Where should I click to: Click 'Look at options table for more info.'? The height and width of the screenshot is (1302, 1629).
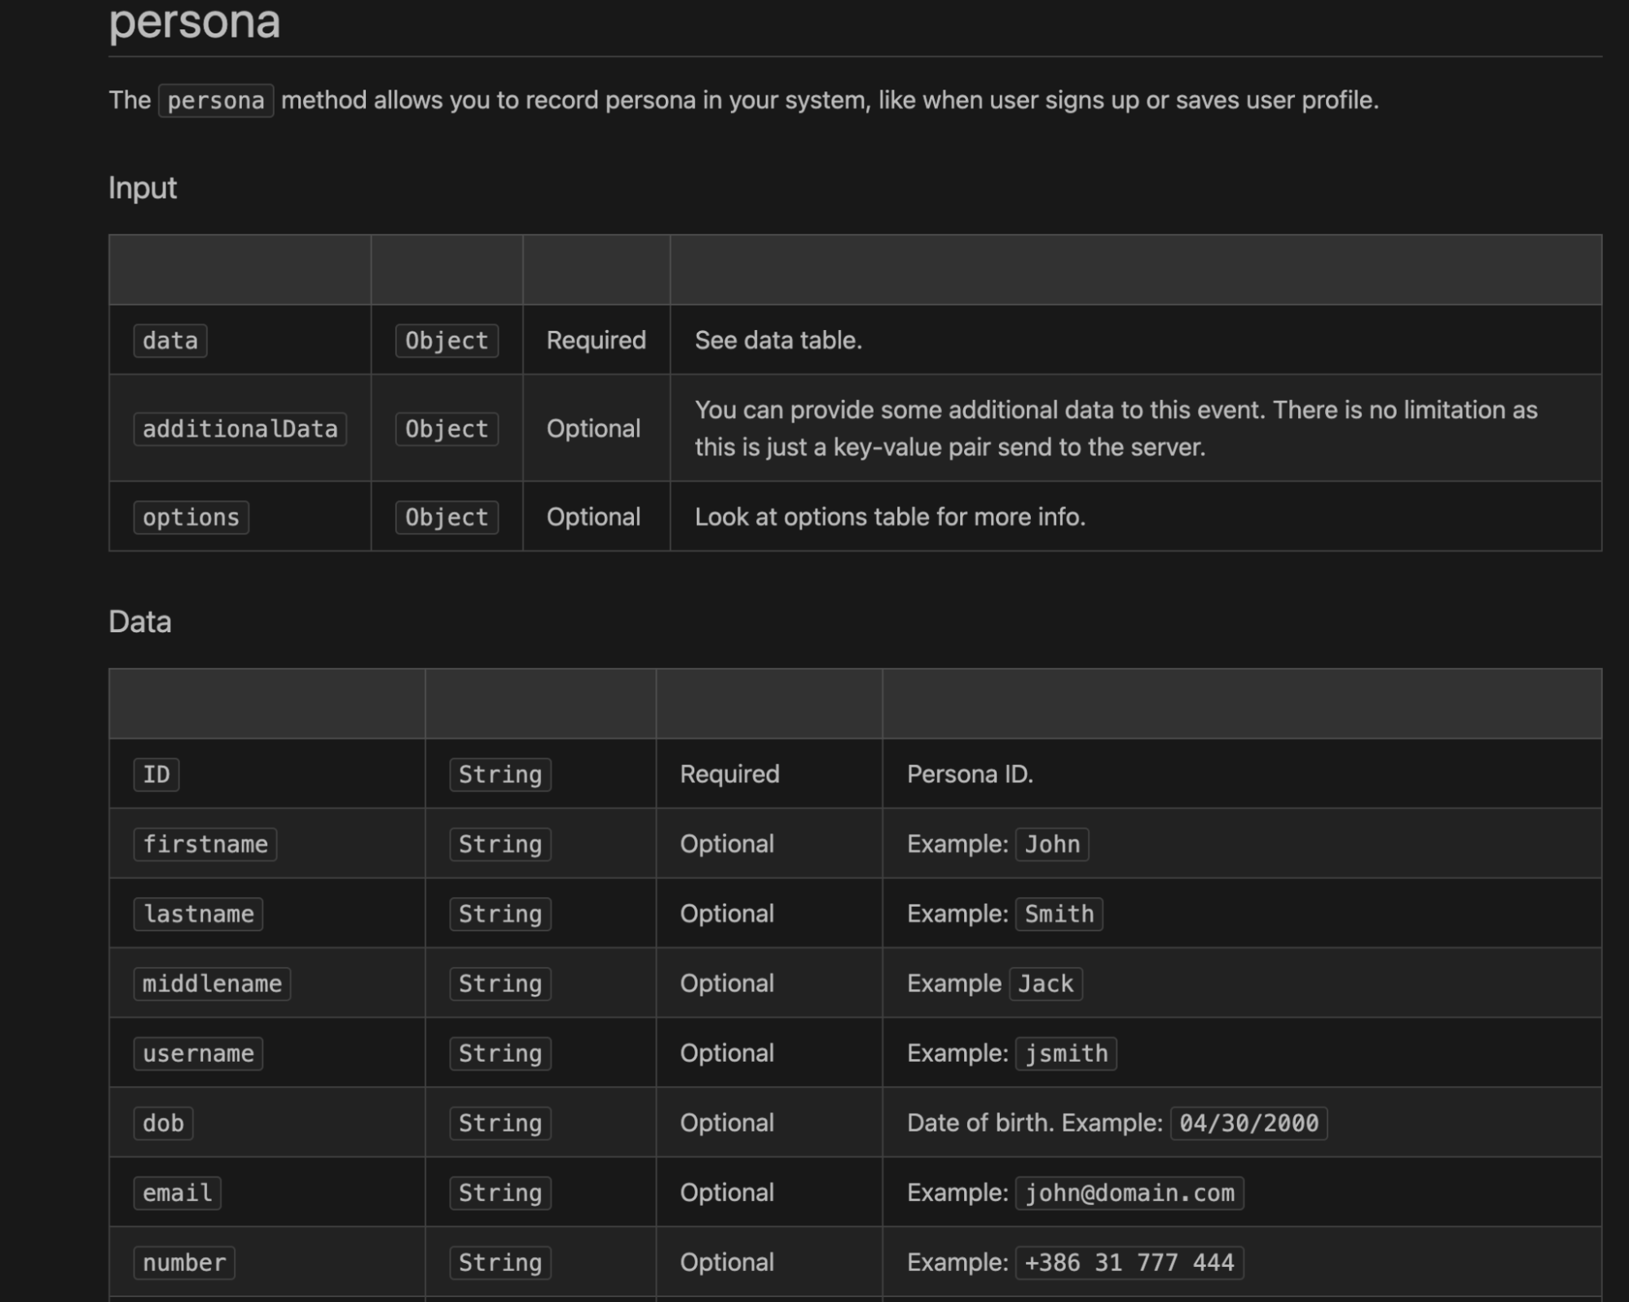click(x=890, y=517)
